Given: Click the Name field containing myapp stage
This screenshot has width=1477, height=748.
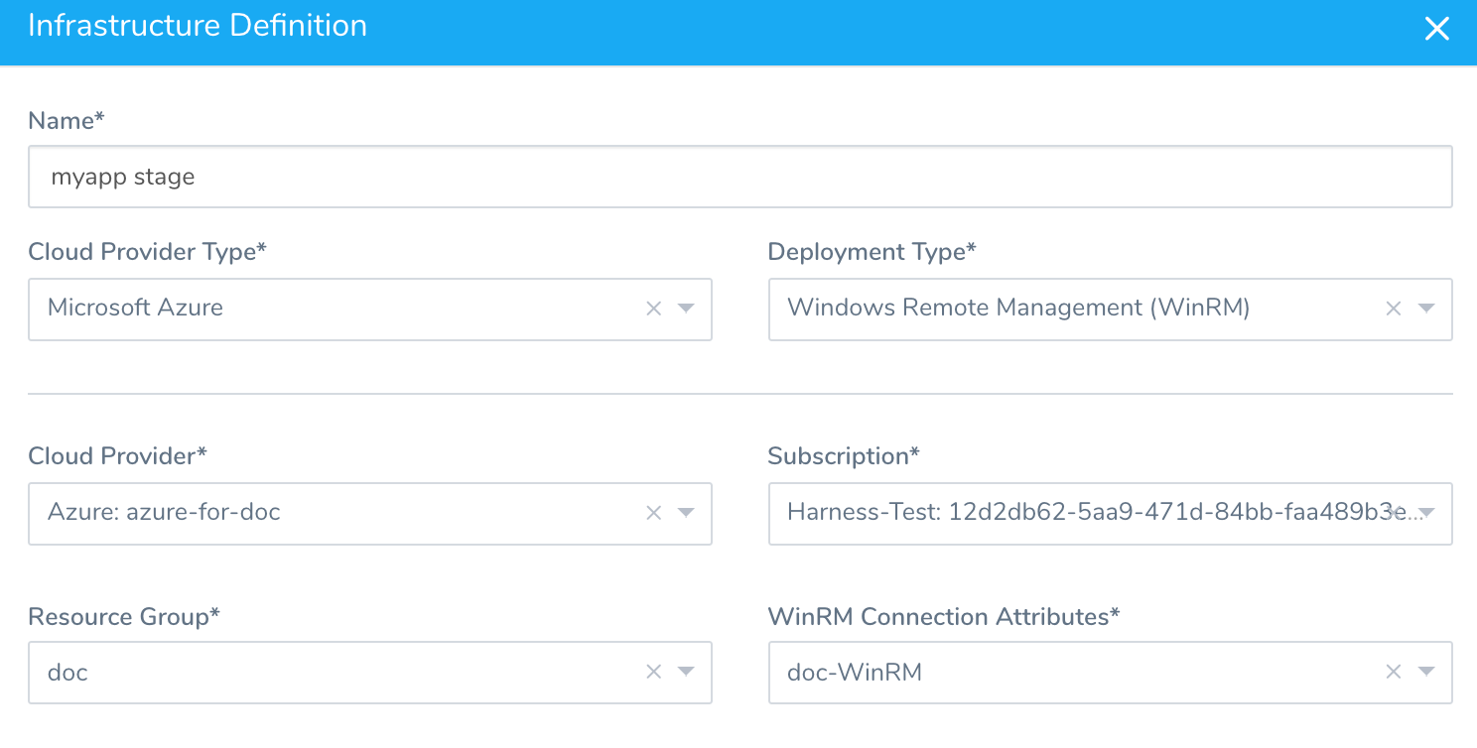Looking at the screenshot, I should point(740,177).
